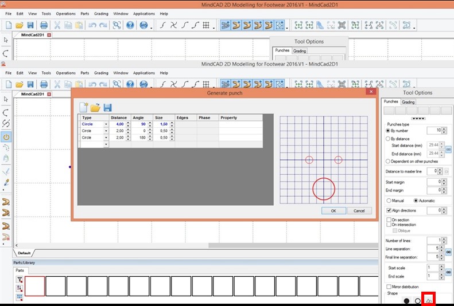Open Applications menu in back window

pos(144,14)
